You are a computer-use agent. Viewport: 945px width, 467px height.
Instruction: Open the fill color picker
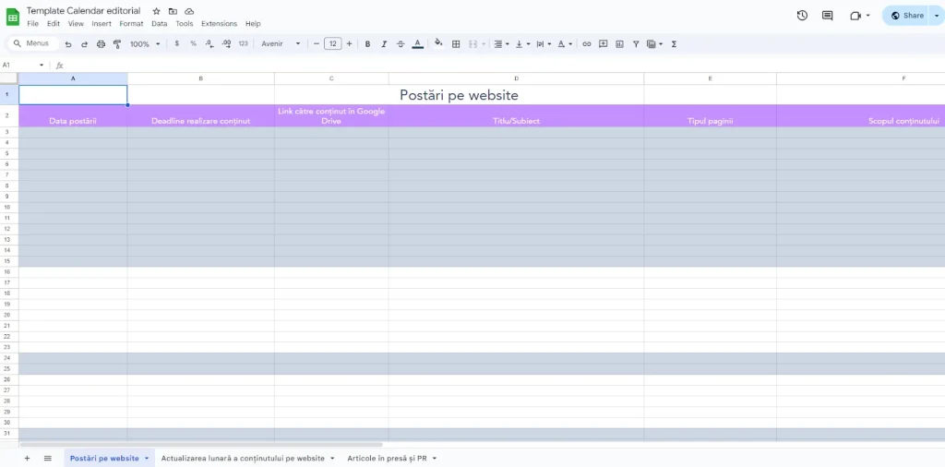438,43
